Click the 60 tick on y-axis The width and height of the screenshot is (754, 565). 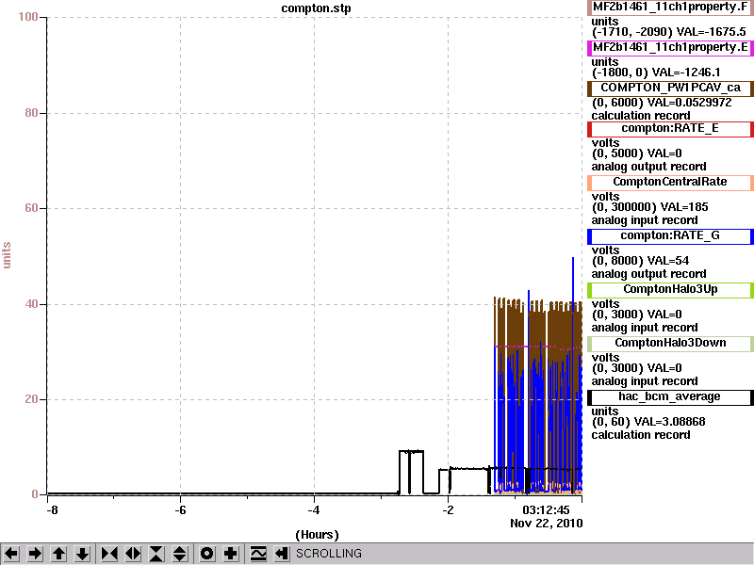pyautogui.click(x=31, y=208)
